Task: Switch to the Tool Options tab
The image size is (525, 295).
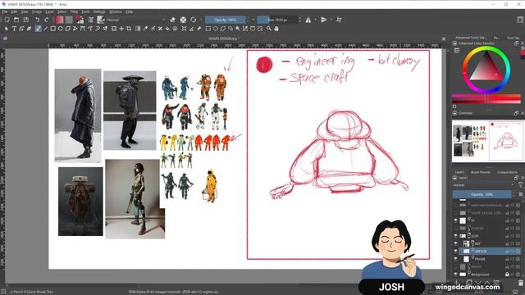Action: click(514, 38)
